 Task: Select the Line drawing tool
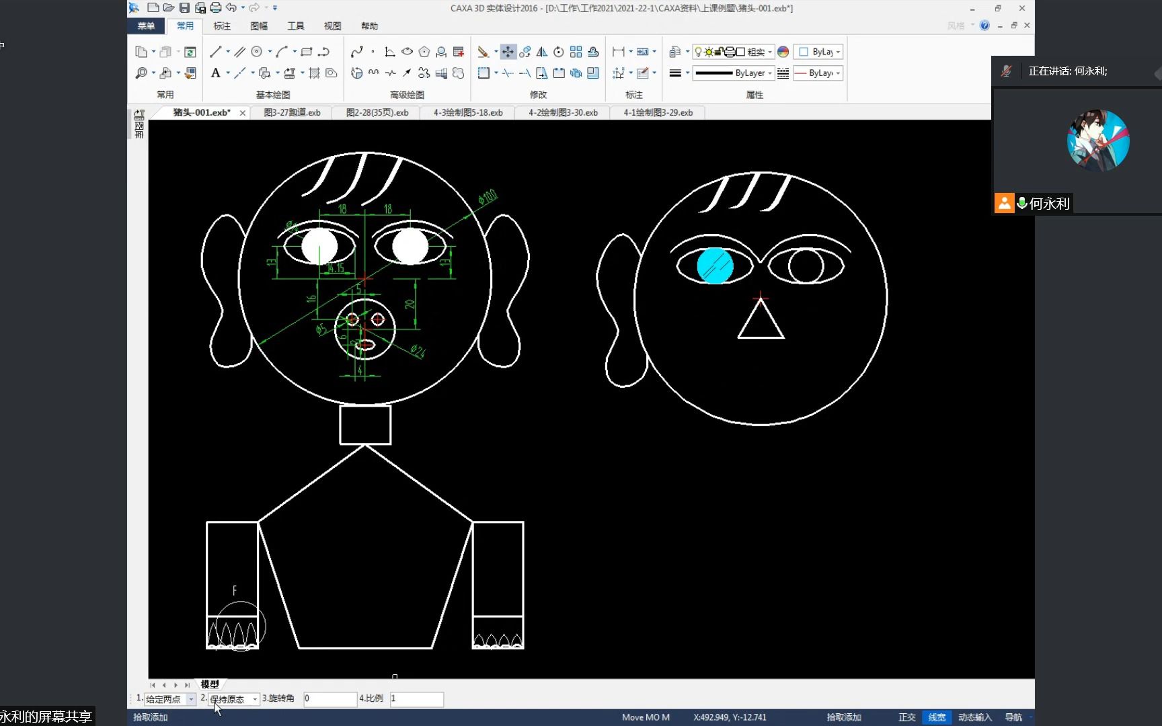click(215, 52)
